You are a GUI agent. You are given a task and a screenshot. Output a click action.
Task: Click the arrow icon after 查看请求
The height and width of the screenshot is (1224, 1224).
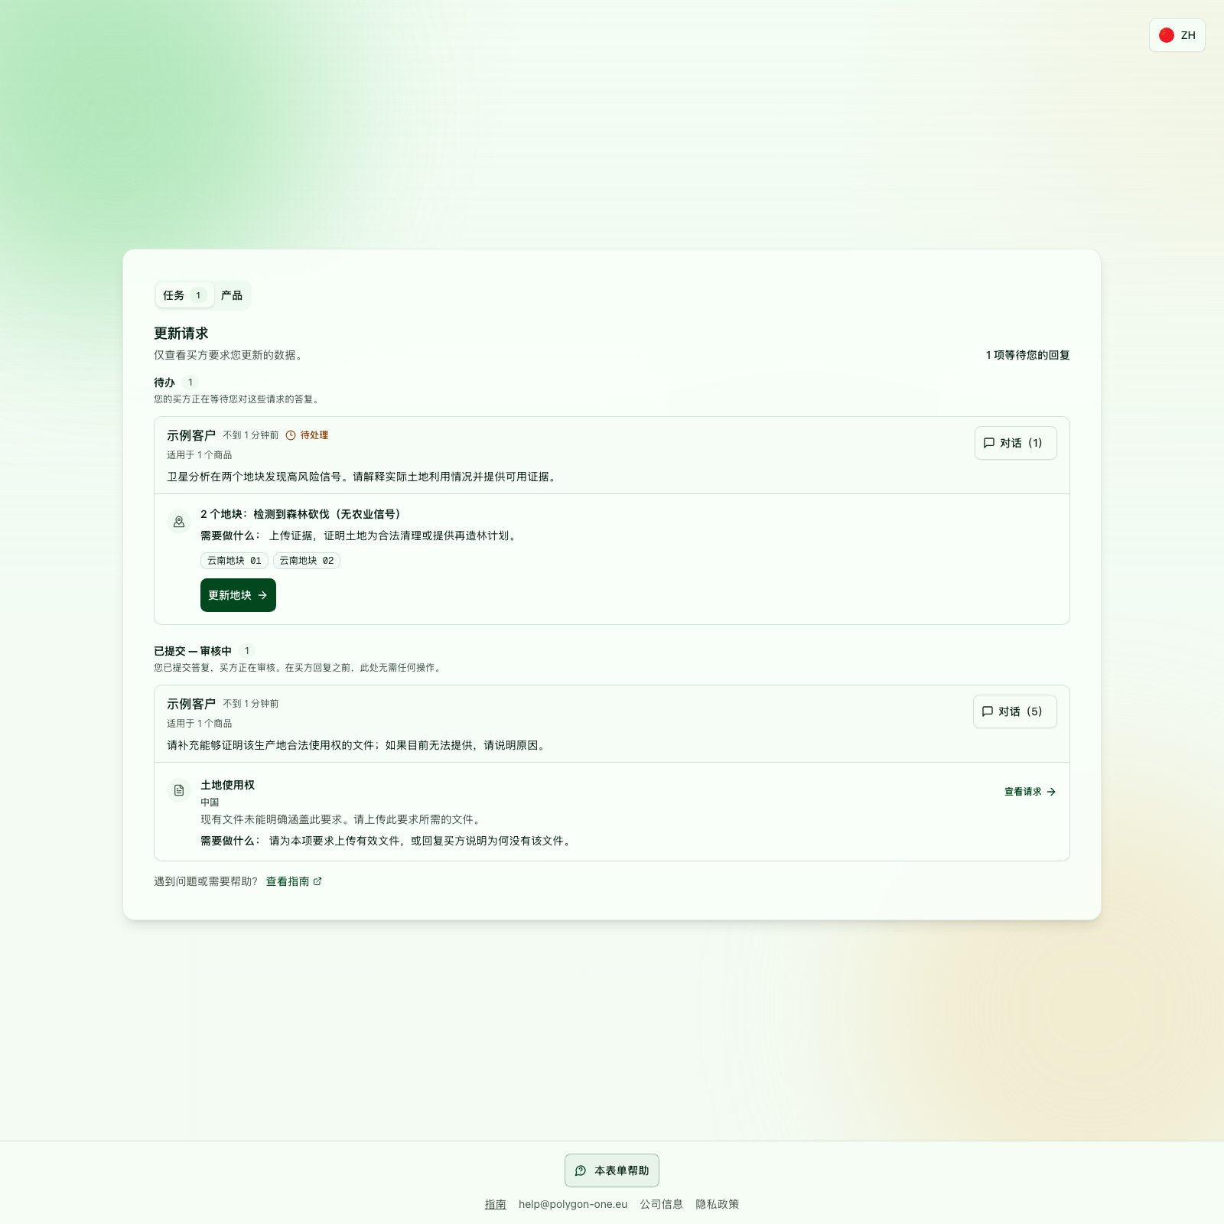tap(1051, 792)
